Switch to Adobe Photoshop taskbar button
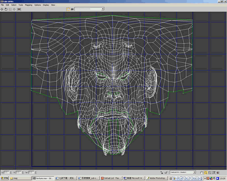The height and width of the screenshot is (181, 227). pos(157,178)
